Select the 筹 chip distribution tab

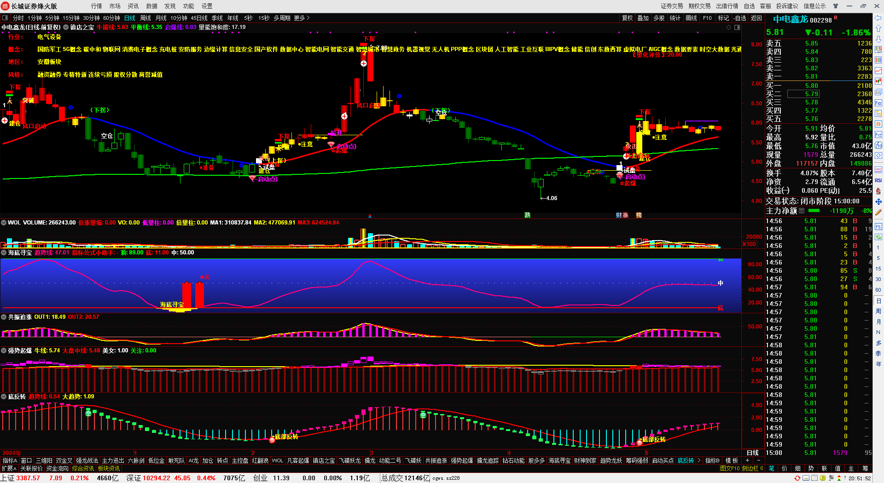coord(865,468)
